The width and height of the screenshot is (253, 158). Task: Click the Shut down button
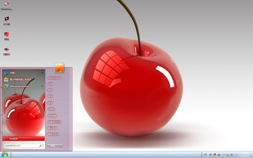point(53,146)
